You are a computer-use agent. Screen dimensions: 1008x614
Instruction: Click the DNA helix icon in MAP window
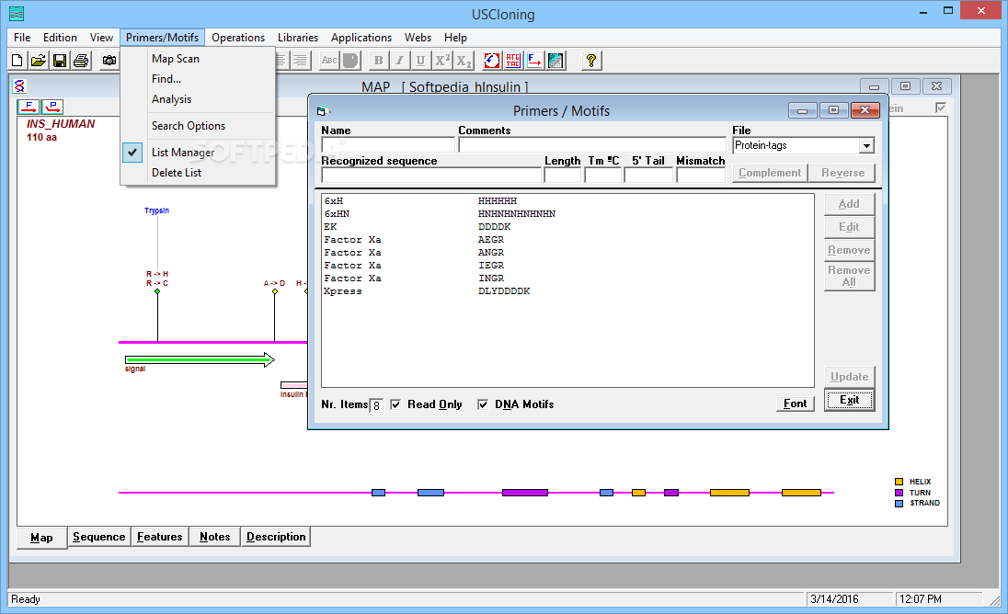click(x=19, y=86)
